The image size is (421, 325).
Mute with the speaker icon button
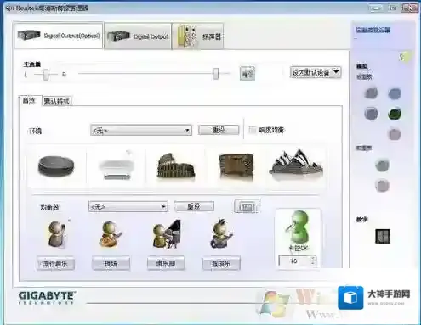point(247,74)
